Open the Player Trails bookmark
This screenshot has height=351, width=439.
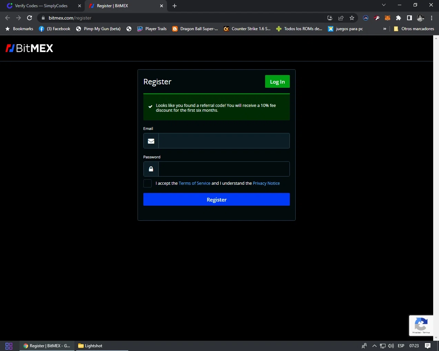[x=152, y=29]
